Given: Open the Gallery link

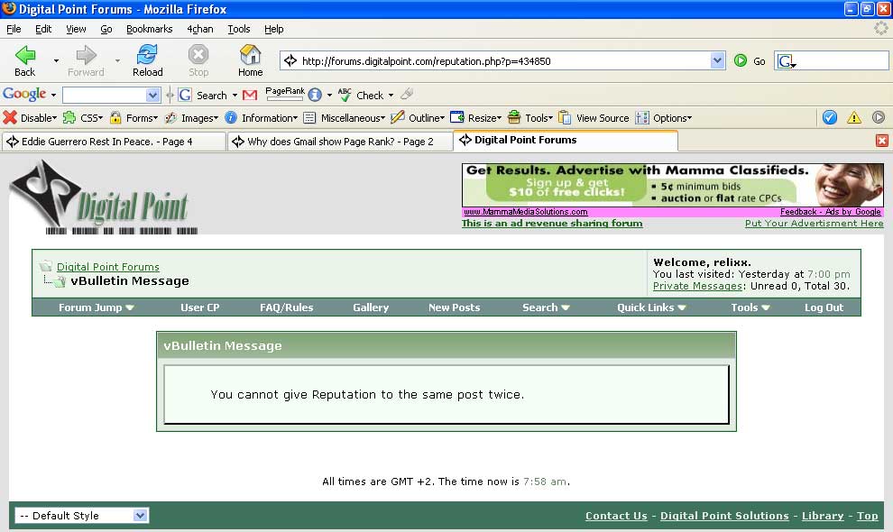Looking at the screenshot, I should pyautogui.click(x=371, y=307).
